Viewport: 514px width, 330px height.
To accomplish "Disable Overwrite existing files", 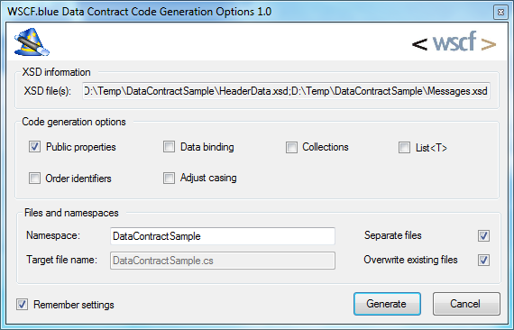I will [483, 261].
